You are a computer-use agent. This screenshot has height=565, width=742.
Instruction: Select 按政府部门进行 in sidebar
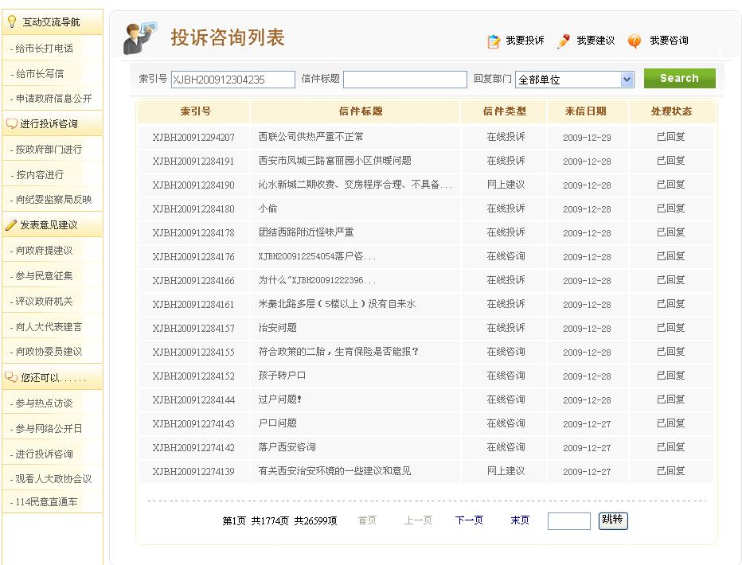[49, 150]
